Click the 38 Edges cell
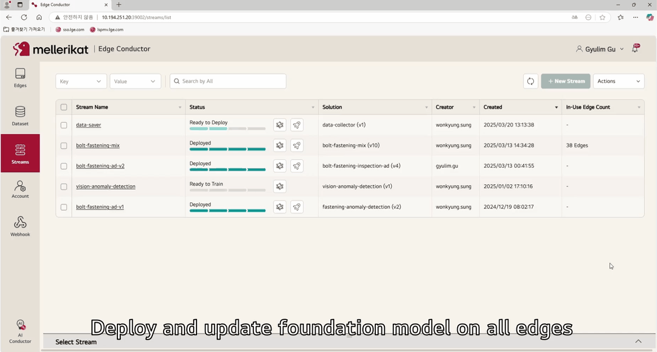The width and height of the screenshot is (657, 352). pos(577,145)
